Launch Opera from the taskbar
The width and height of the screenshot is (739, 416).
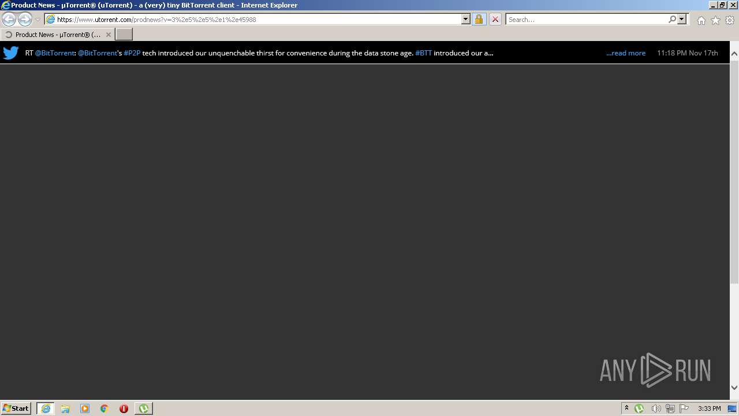point(124,408)
